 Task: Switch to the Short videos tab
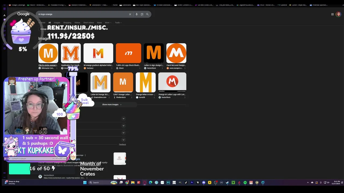tap(88, 23)
